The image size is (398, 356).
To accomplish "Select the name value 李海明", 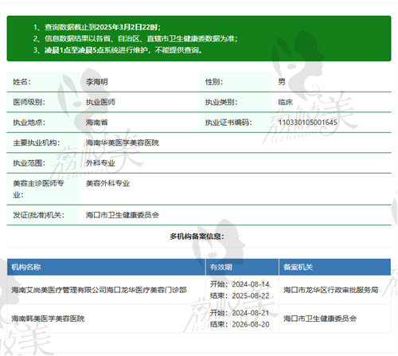I will (96, 82).
